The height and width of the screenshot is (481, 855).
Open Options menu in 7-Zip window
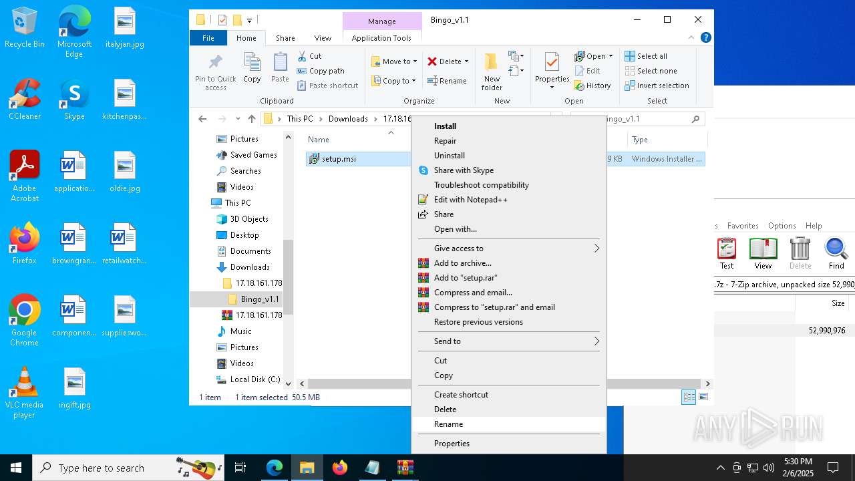(x=782, y=226)
